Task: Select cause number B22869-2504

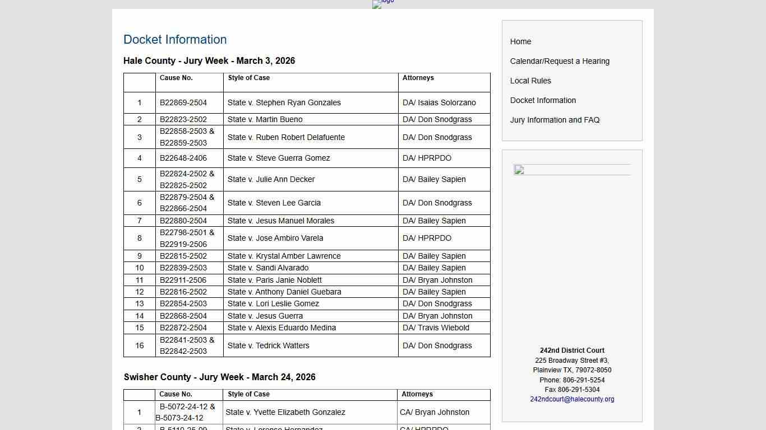Action: pyautogui.click(x=182, y=102)
